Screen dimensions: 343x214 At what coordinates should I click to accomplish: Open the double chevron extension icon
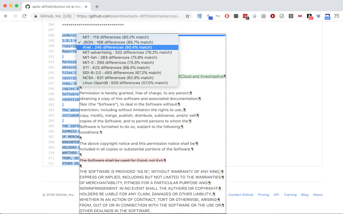[x=318, y=16]
